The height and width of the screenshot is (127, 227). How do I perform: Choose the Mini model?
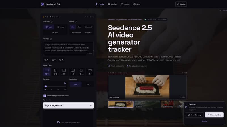pyautogui.click(x=73, y=27)
